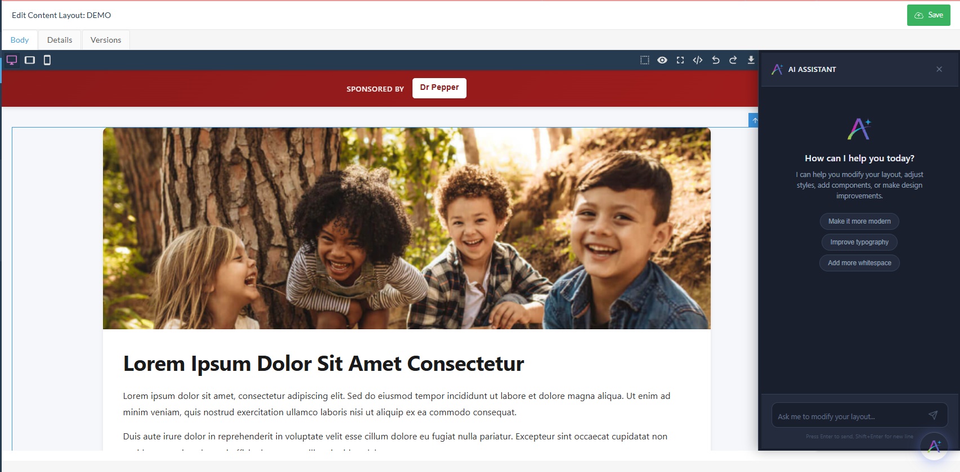Redo the last change

coord(733,60)
